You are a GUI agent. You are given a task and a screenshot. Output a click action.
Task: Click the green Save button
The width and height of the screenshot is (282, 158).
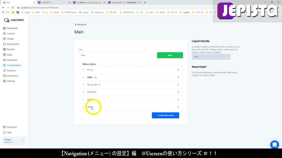point(170,55)
